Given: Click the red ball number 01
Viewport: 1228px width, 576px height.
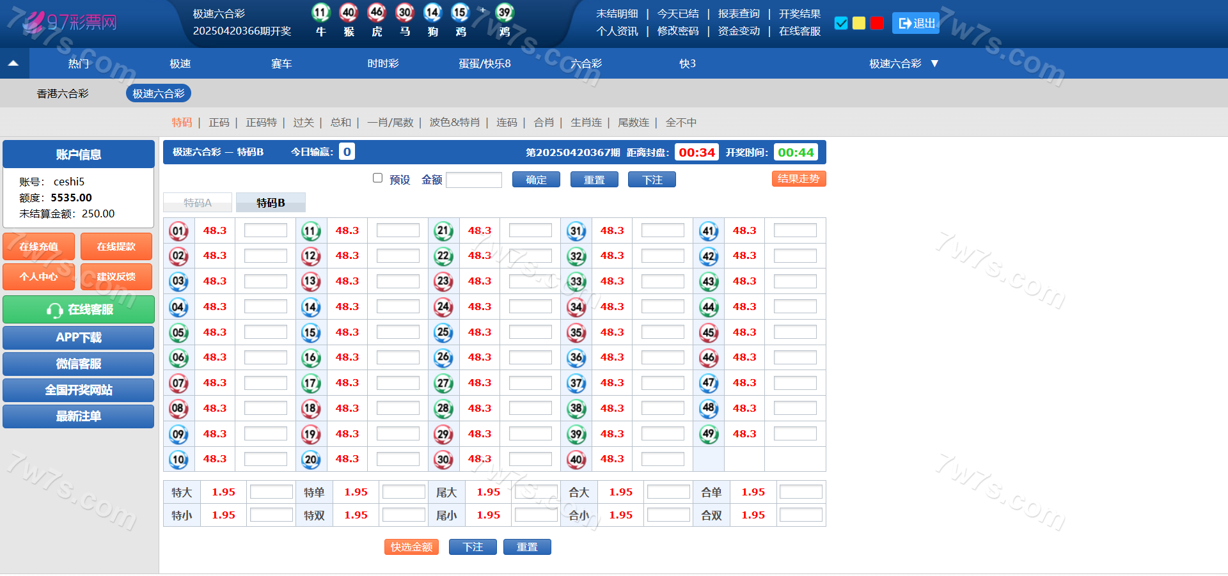Looking at the screenshot, I should (x=178, y=231).
